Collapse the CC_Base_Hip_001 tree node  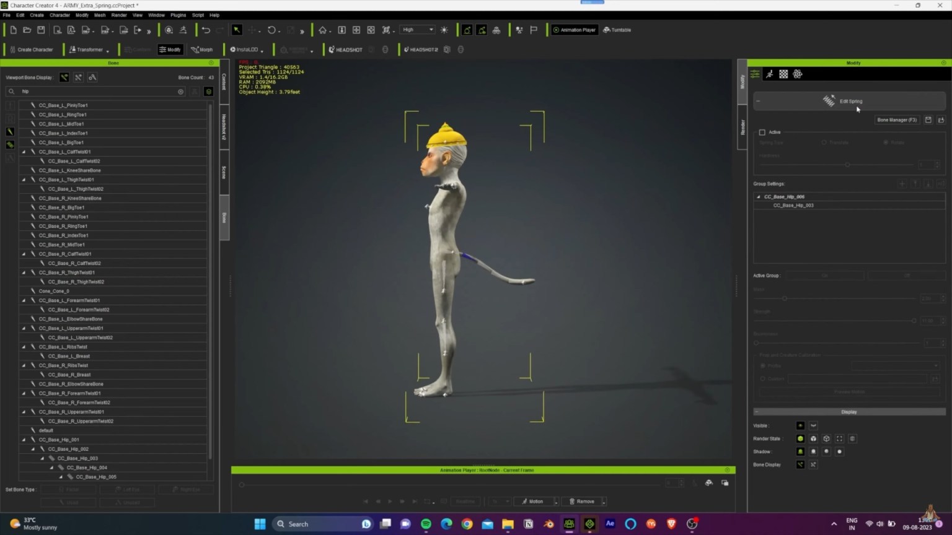tap(24, 440)
